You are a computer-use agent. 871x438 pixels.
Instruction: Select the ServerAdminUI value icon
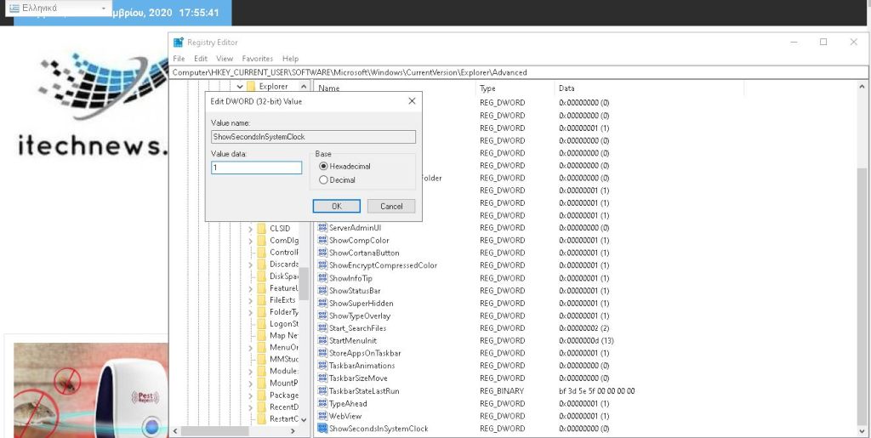click(x=322, y=228)
